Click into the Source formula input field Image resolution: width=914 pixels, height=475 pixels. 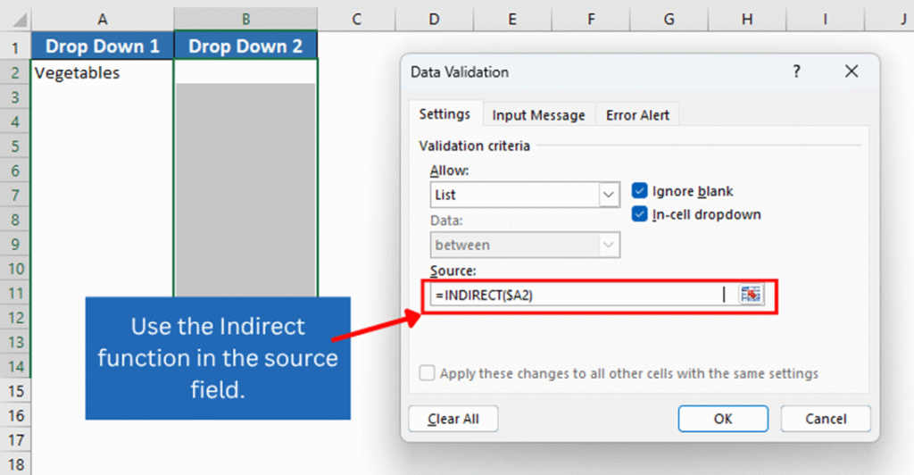pyautogui.click(x=583, y=295)
